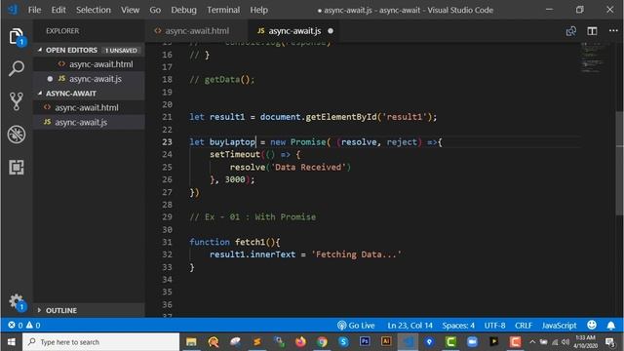Open Zoom from the taskbar
Screen dimensions: 624x351
coord(472,342)
